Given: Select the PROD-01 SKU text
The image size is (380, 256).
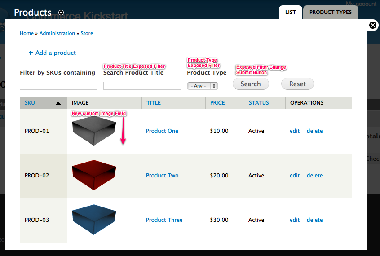Looking at the screenshot, I should pos(37,131).
